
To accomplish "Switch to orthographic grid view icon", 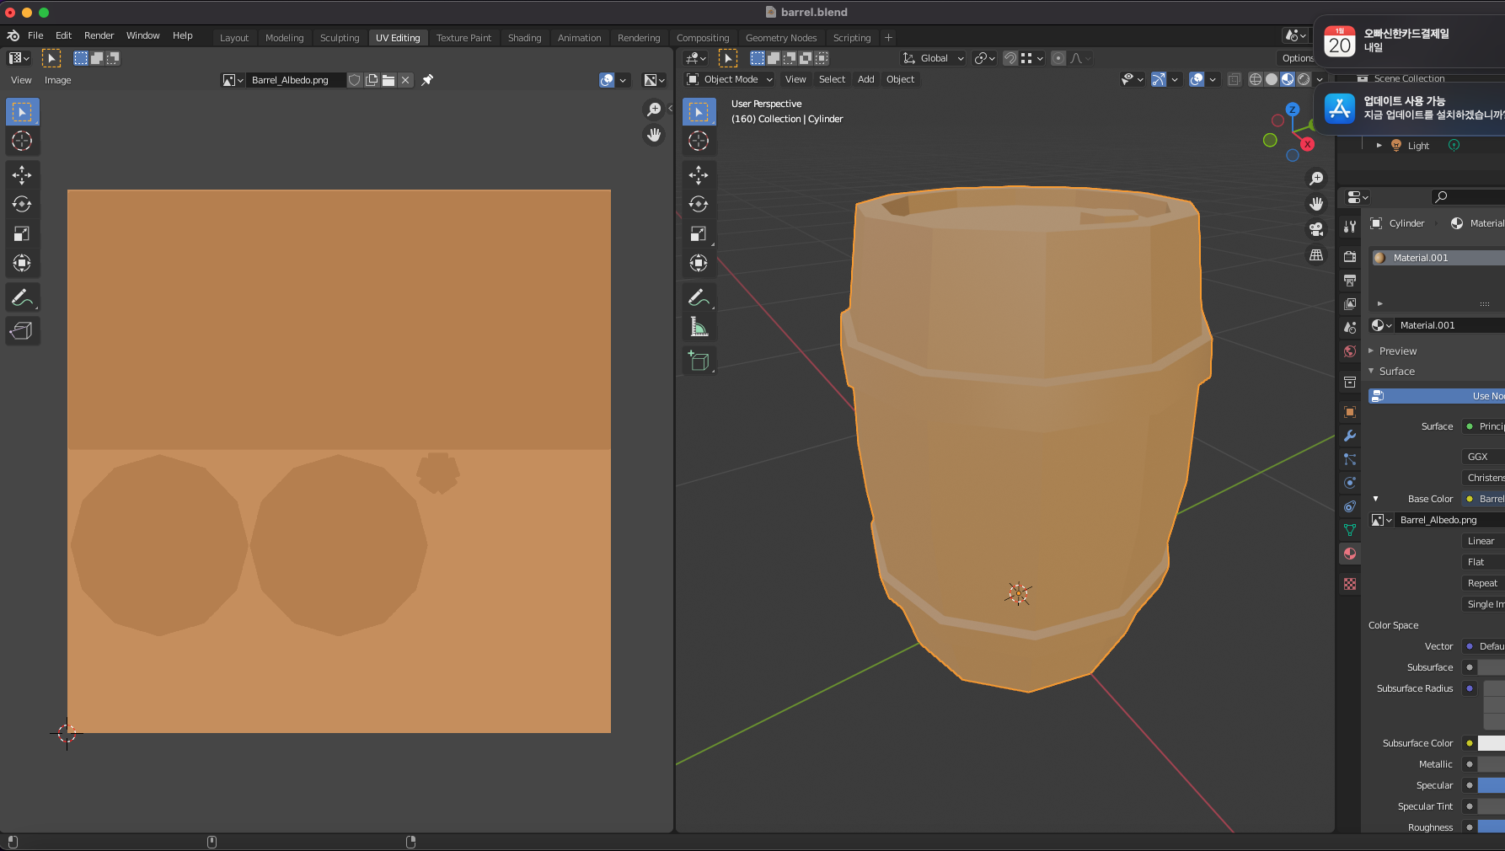I will point(1315,255).
